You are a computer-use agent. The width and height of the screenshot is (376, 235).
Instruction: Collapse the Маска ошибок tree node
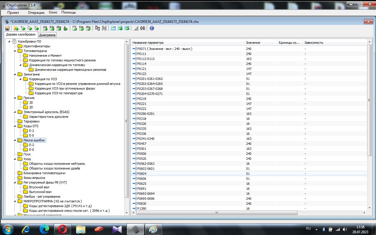click(14, 140)
